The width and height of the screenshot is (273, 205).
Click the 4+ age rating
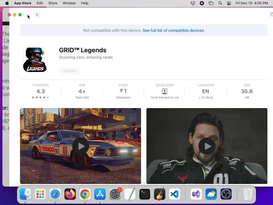pos(82,91)
